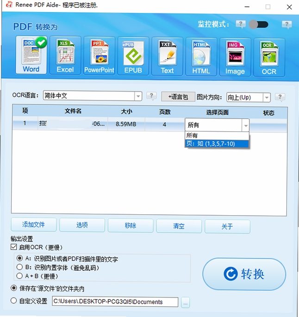Click the custom output path field

pos(115,302)
